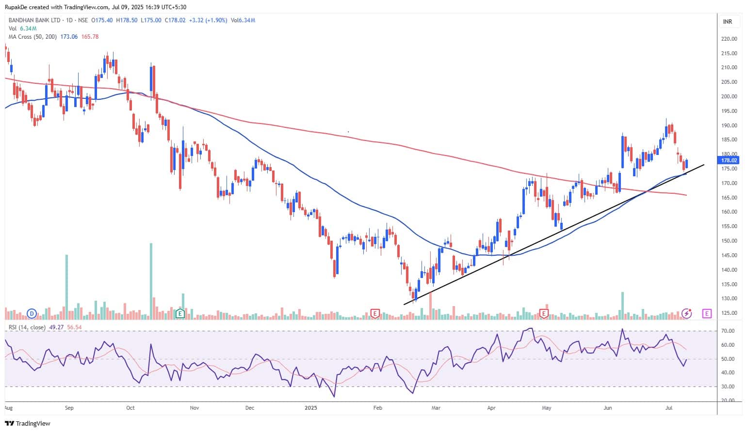
Task: Open the purple upcoming earnings E marker
Action: click(707, 314)
